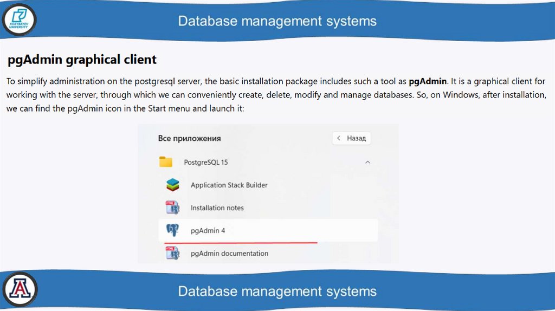Click the yellow PostgreSQL 15 folder icon

tap(166, 162)
